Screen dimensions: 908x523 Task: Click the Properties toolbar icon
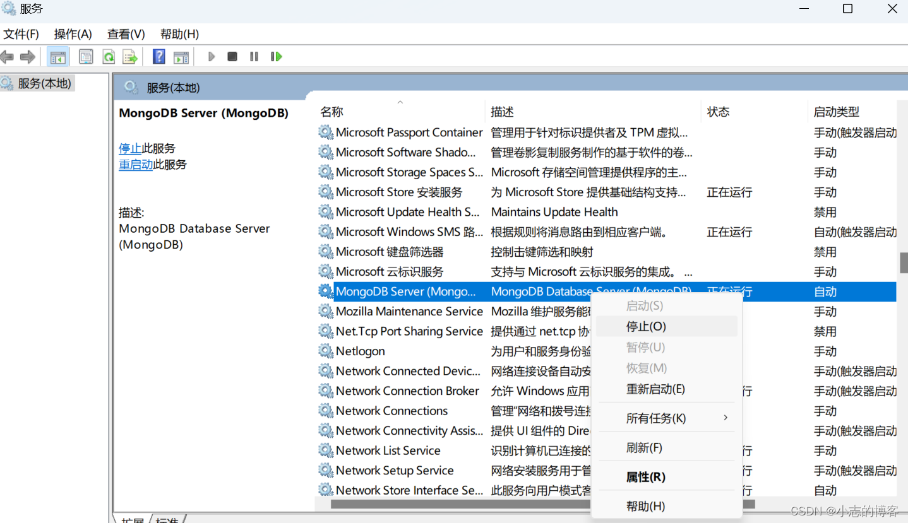86,57
